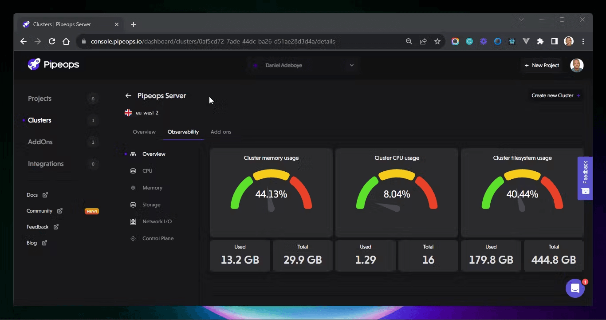Click the Pipeops Server cluster title
606x320 pixels.
coord(162,95)
